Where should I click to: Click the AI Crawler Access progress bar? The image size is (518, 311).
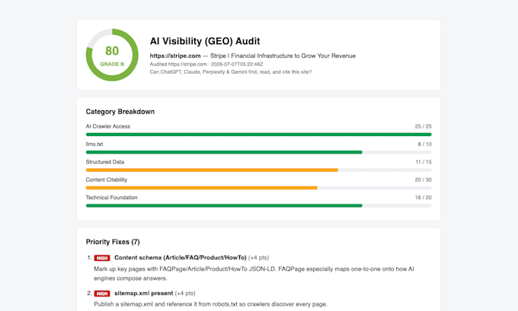[x=259, y=135]
